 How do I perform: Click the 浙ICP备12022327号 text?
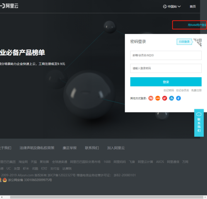tap(62, 175)
